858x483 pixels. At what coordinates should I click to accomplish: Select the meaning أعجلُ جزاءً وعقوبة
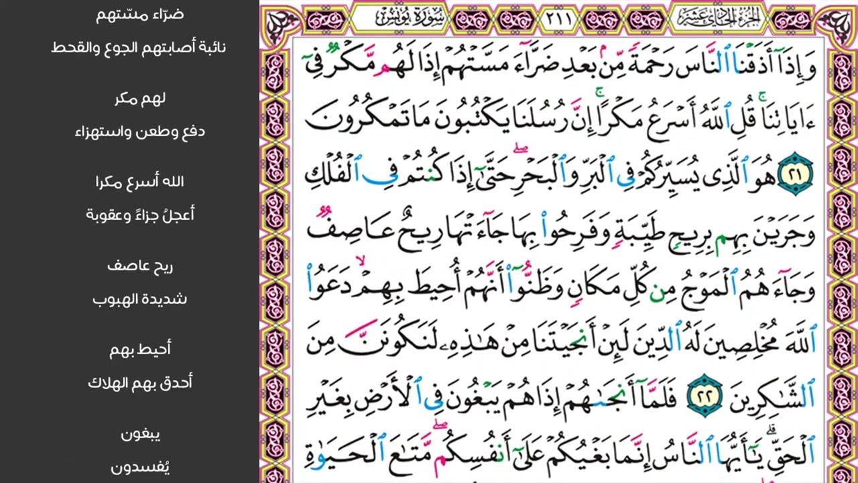click(x=139, y=215)
